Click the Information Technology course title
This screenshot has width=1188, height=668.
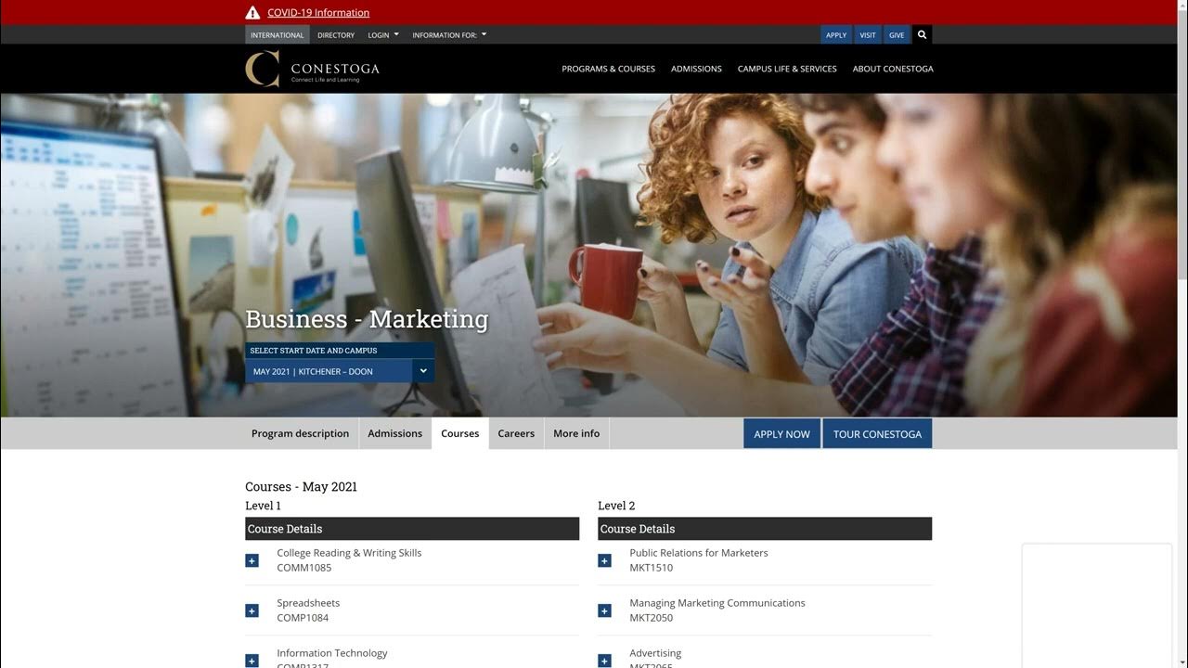[331, 653]
